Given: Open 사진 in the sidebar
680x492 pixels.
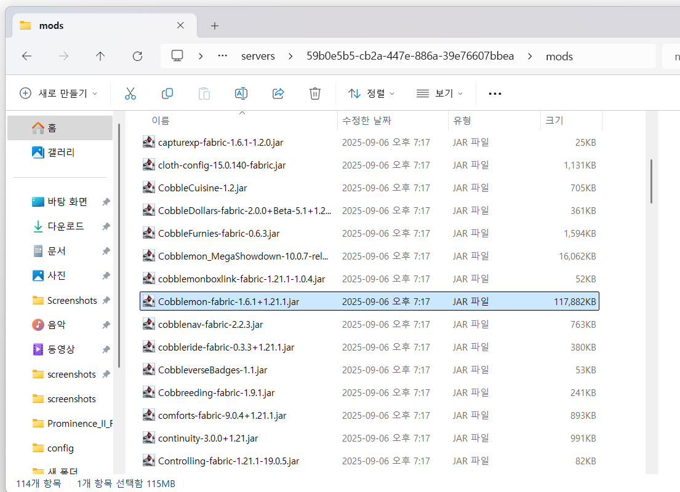Looking at the screenshot, I should [x=60, y=276].
